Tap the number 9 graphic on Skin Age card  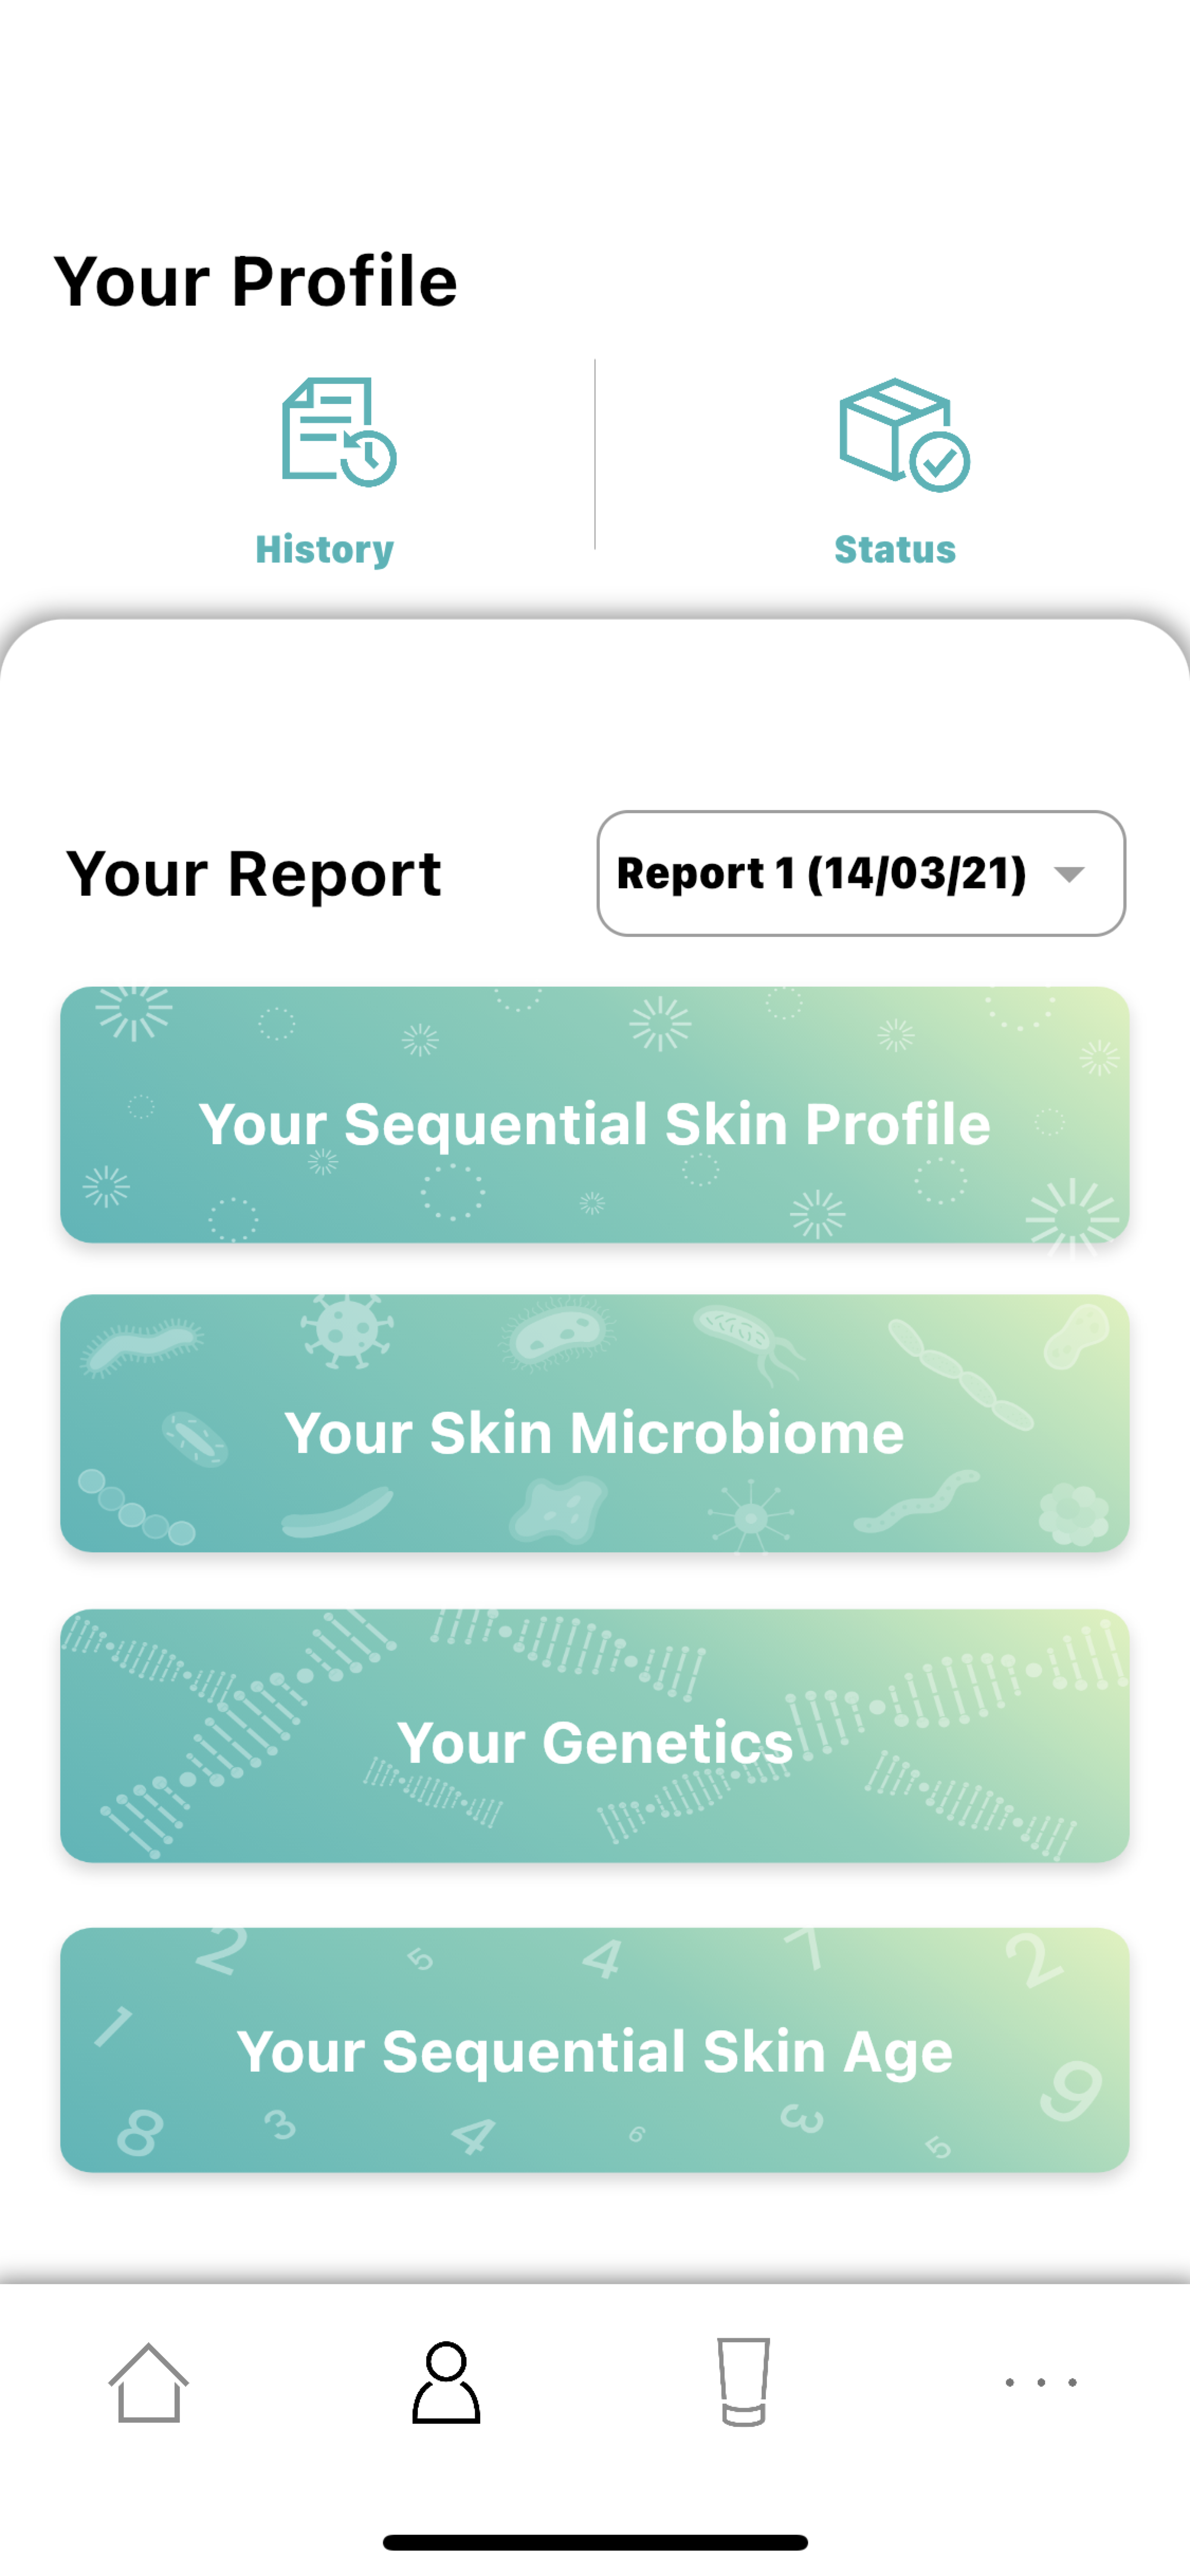point(1071,2090)
